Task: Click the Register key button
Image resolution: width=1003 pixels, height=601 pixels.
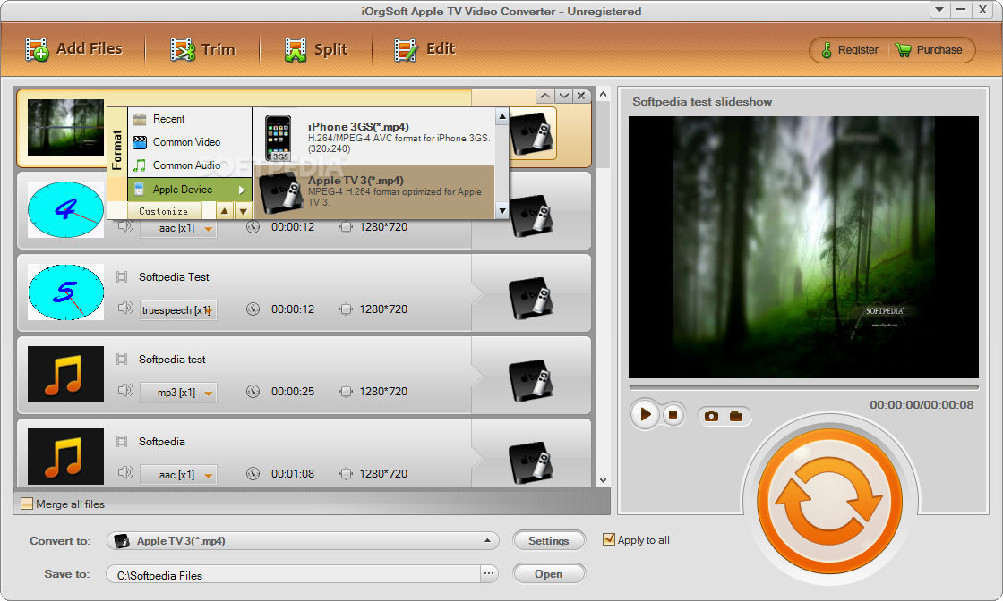Action: pyautogui.click(x=850, y=50)
